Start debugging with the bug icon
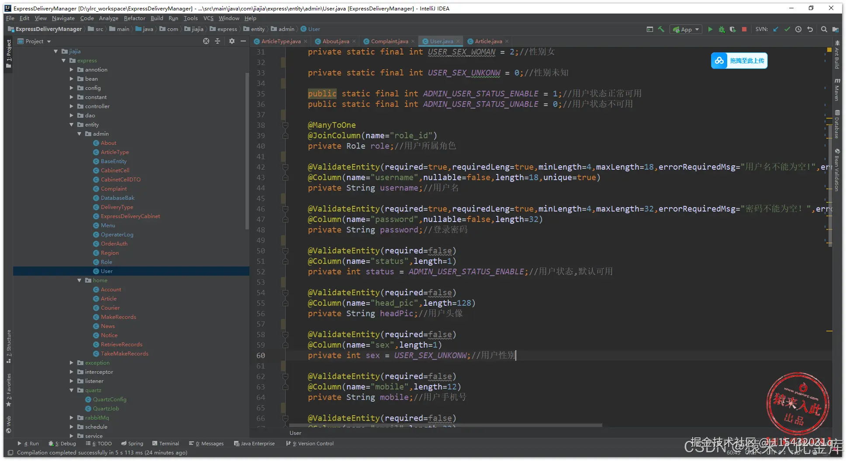Screen dimensions: 846x461 tap(722, 29)
